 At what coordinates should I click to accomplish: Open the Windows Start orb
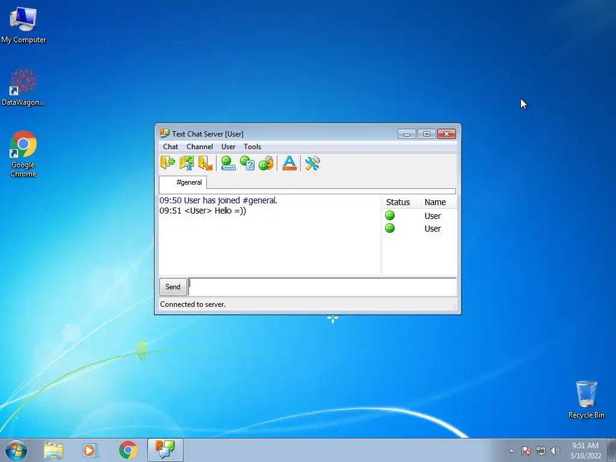point(16,450)
